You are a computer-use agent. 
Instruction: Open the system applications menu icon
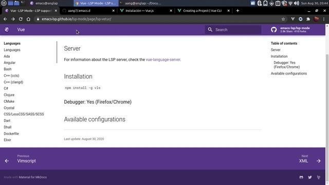point(4,3)
